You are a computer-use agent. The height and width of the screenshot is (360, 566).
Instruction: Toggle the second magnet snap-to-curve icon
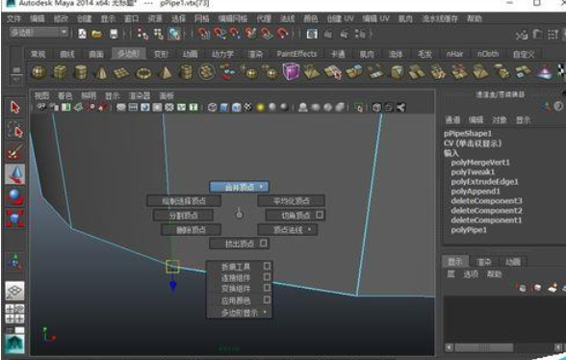219,34
